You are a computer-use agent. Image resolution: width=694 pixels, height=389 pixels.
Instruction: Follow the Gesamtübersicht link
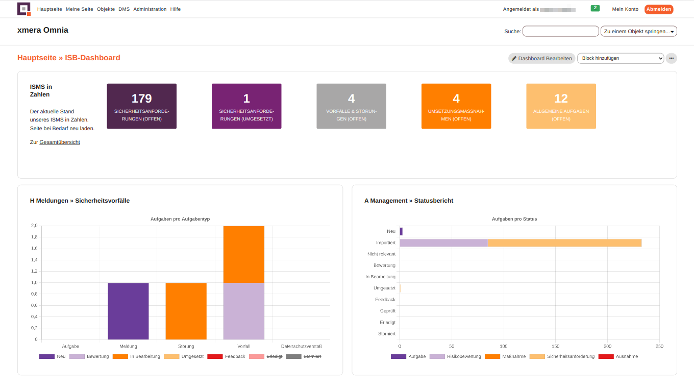[60, 142]
